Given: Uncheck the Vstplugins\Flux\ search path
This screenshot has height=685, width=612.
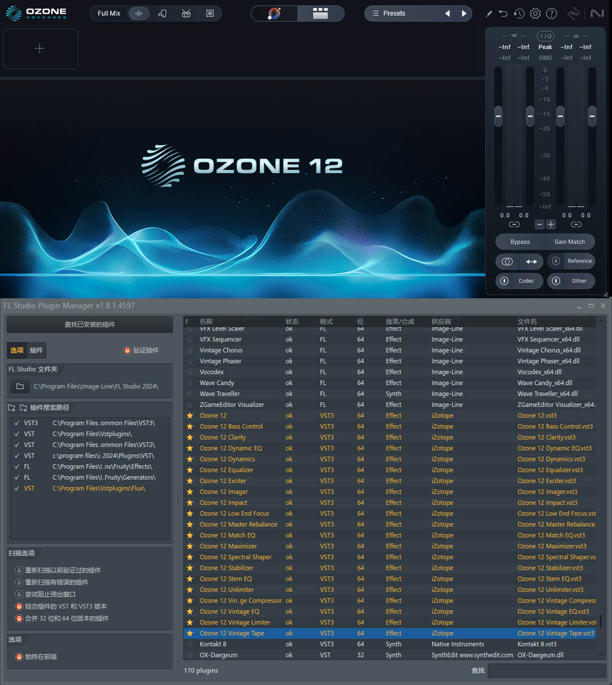Looking at the screenshot, I should point(17,488).
